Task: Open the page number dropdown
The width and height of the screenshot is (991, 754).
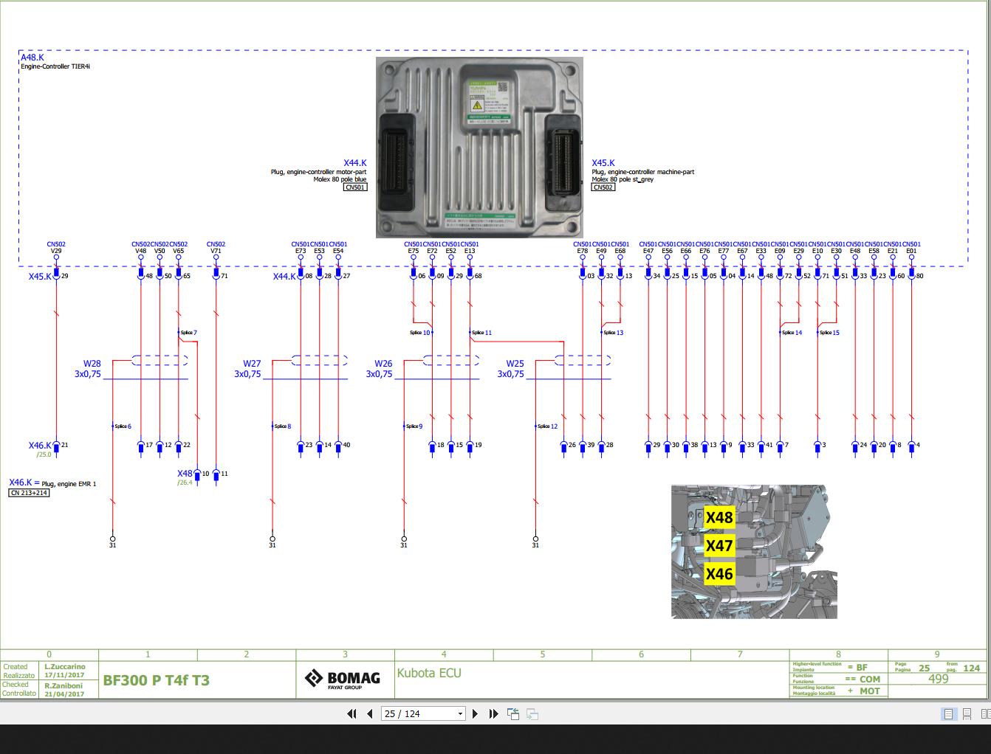Action: (459, 713)
